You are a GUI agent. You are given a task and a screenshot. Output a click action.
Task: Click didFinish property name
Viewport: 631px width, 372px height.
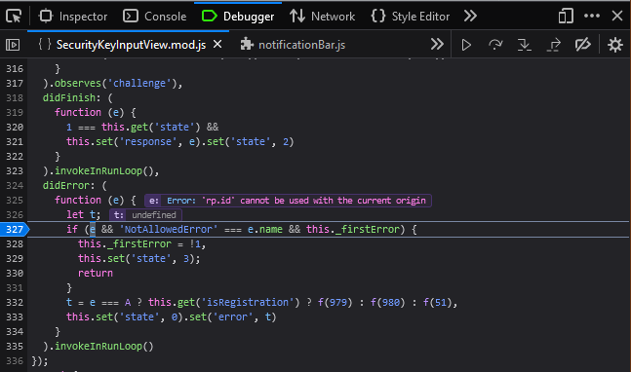[69, 98]
